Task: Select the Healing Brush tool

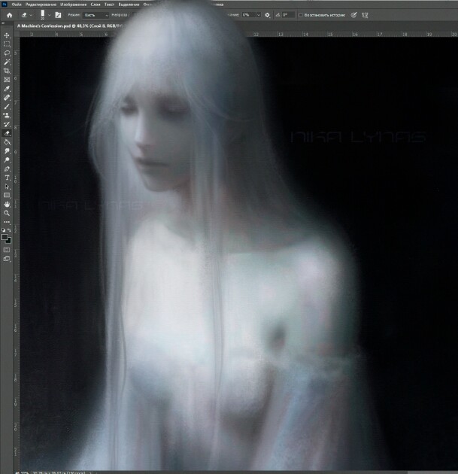Action: 7,98
